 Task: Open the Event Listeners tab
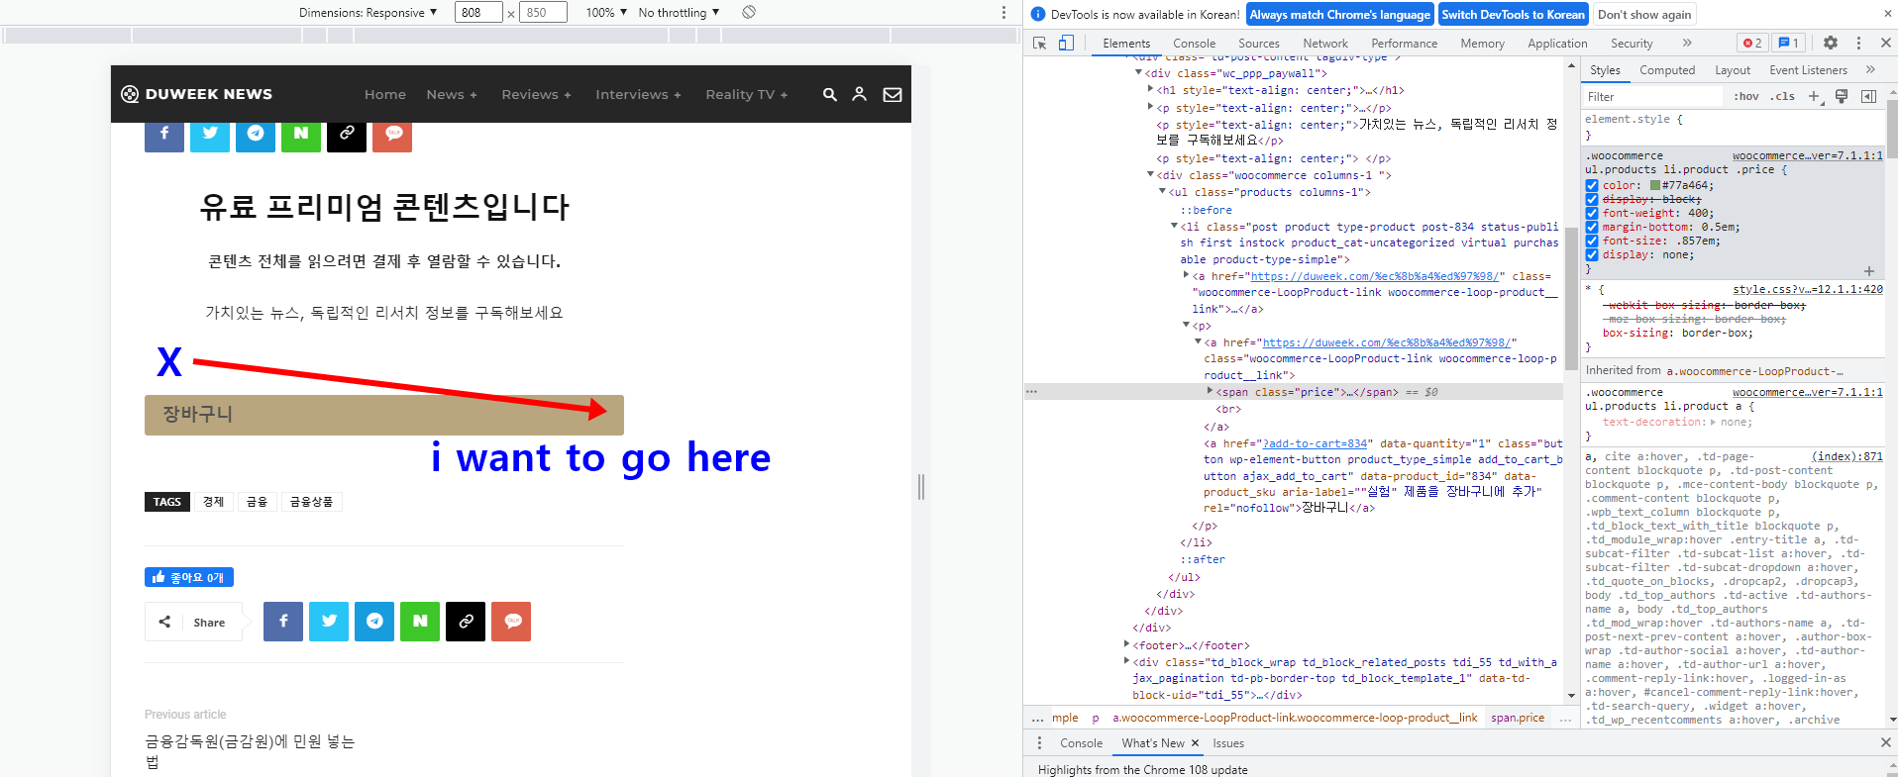pyautogui.click(x=1808, y=70)
